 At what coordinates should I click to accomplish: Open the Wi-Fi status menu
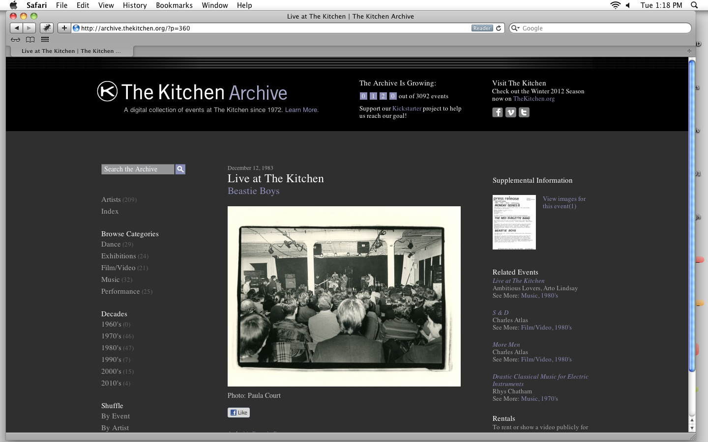[615, 5]
